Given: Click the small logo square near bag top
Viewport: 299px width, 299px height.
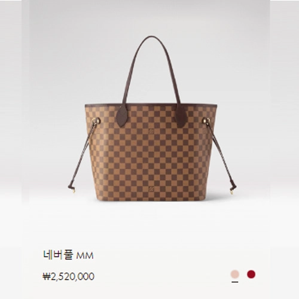Looking at the screenshot, I should point(151,132).
